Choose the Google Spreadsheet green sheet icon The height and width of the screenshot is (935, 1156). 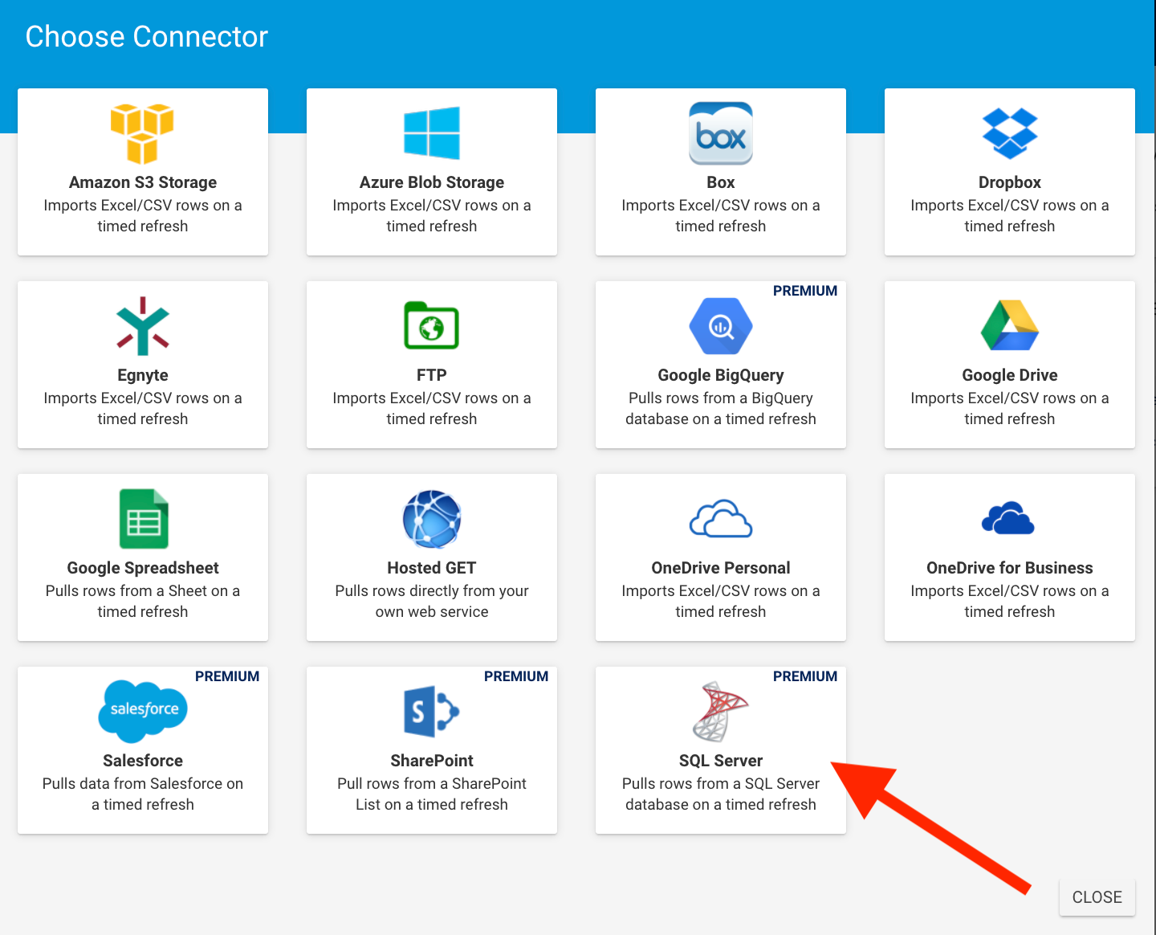click(x=144, y=519)
